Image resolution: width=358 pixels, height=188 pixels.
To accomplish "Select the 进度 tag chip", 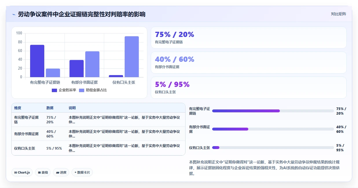I will coord(61,172).
